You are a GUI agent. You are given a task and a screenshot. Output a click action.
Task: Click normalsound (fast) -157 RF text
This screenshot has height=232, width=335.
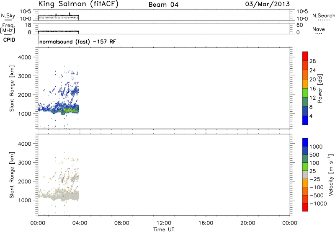(77, 41)
